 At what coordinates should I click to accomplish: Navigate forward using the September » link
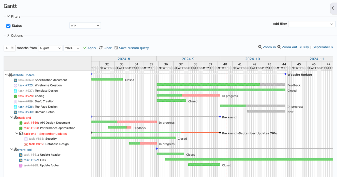pyautogui.click(x=322, y=47)
